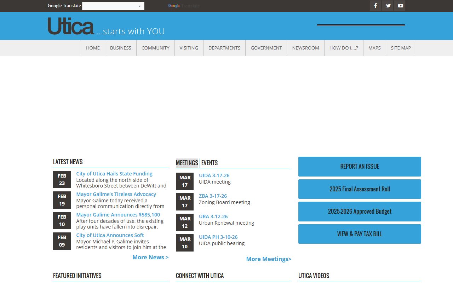Image resolution: width=453 pixels, height=283 pixels.
Task: Expand the Government navigation menu
Action: click(x=266, y=48)
